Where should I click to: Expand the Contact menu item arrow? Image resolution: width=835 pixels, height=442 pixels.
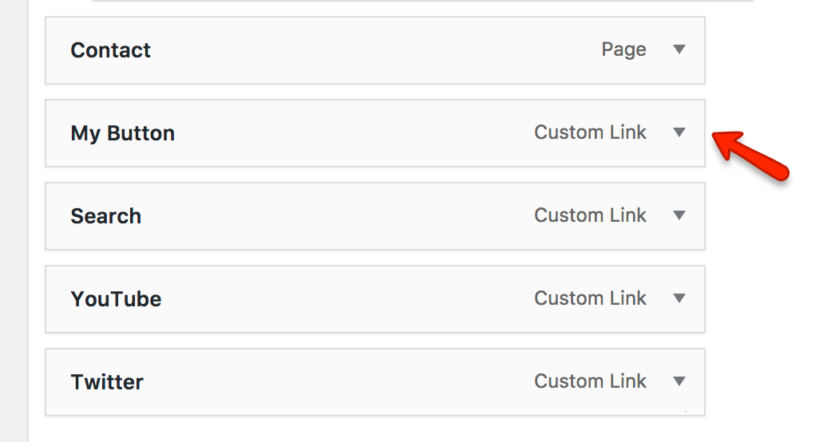pyautogui.click(x=679, y=49)
